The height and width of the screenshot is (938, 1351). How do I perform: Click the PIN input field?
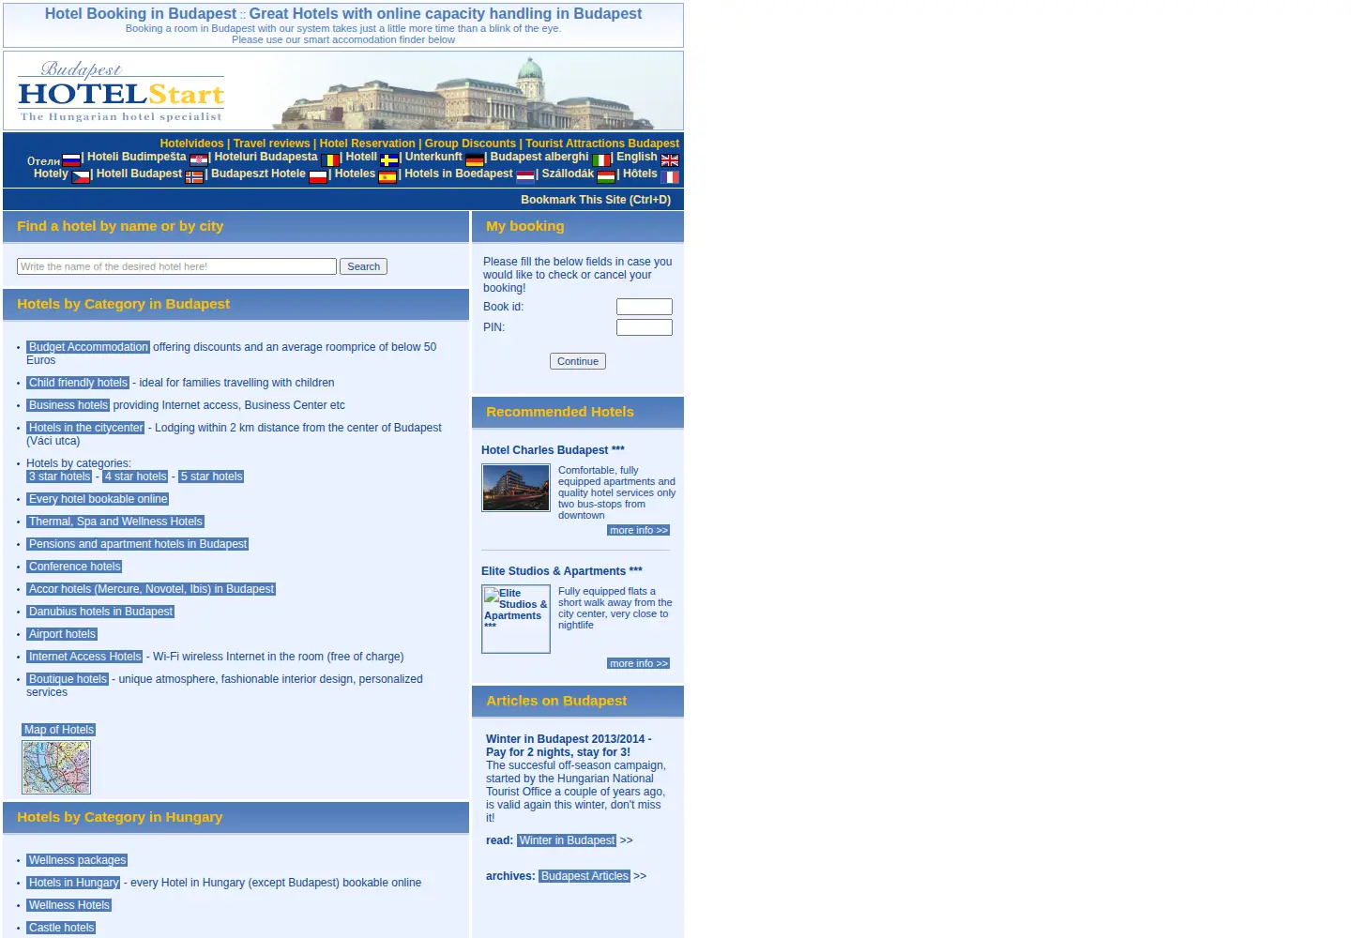[x=645, y=327]
